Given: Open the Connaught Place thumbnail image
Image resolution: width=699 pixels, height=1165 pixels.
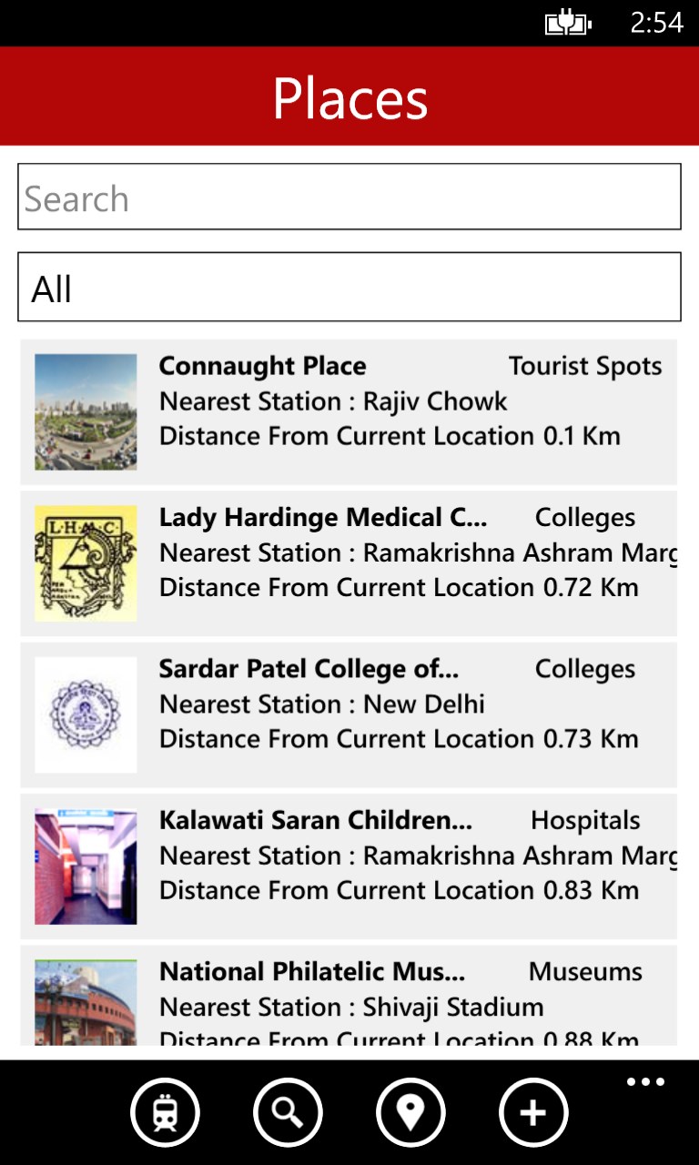Looking at the screenshot, I should point(86,411).
